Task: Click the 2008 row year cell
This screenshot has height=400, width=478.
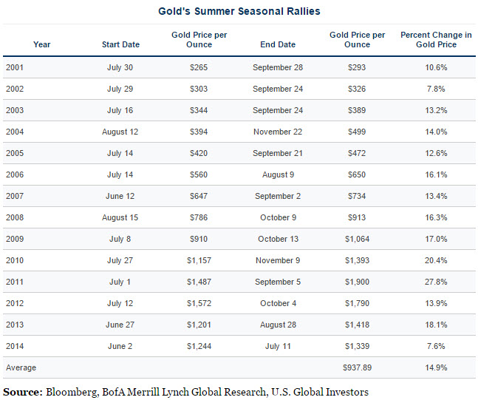Action: [x=15, y=217]
